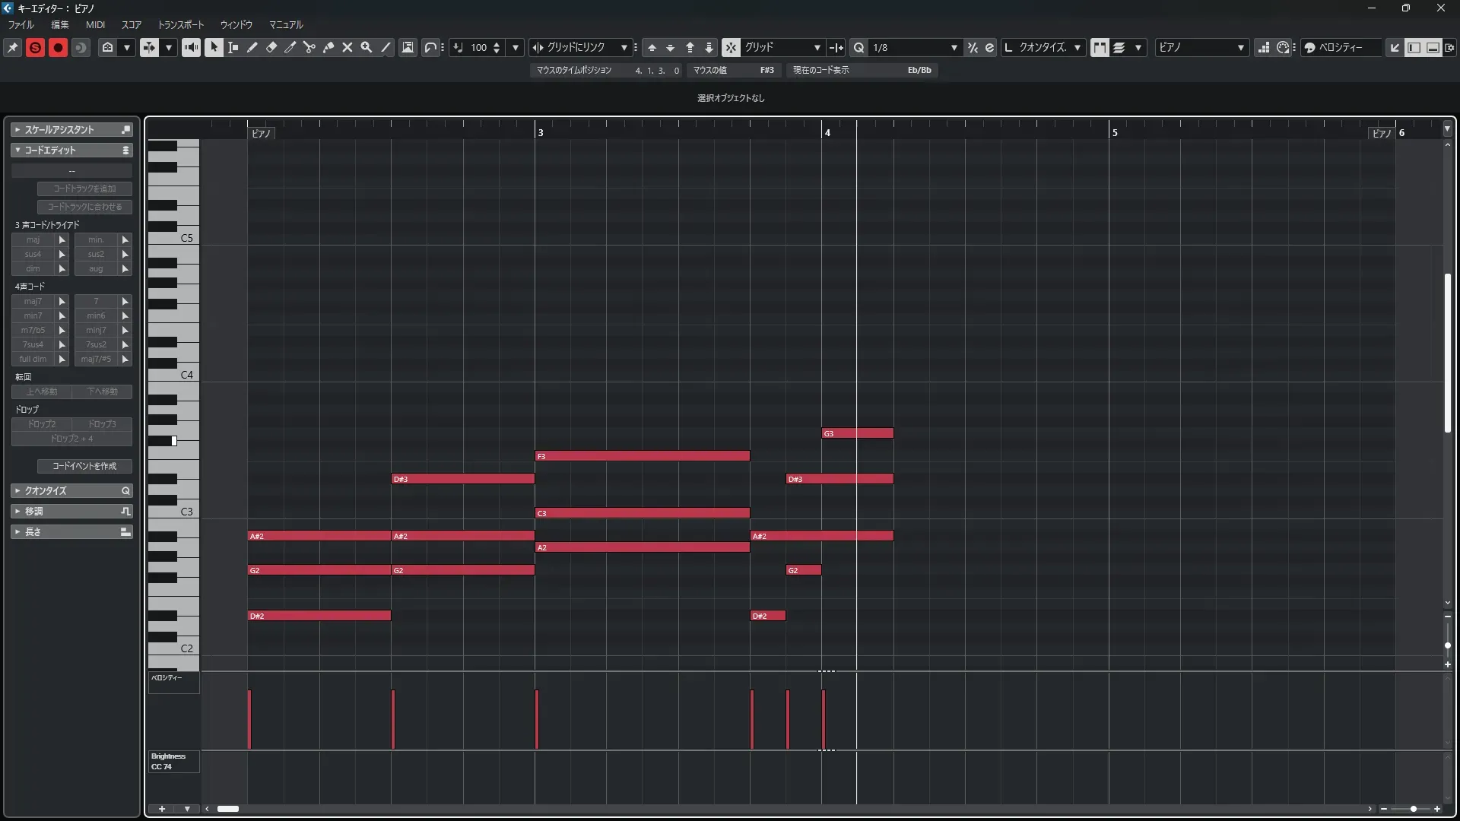Select the Line tool
The height and width of the screenshot is (821, 1460).
pyautogui.click(x=386, y=47)
